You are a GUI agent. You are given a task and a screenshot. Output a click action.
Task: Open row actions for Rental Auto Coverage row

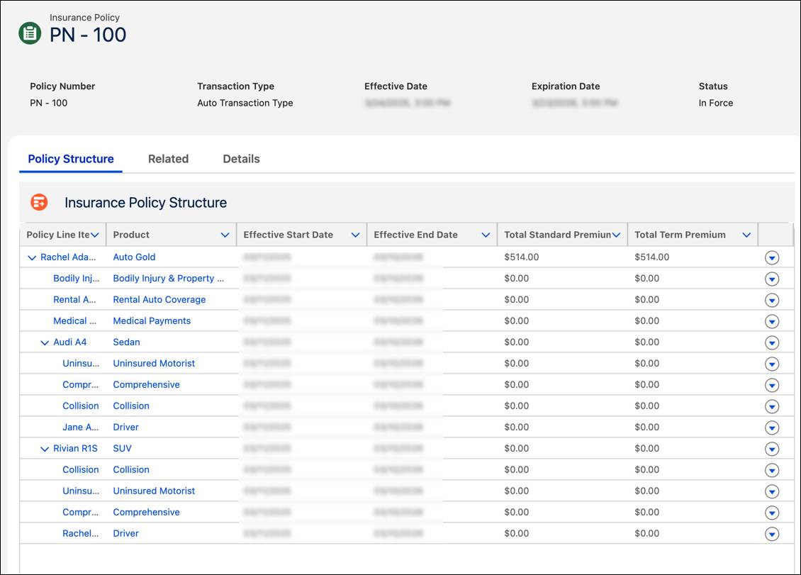coord(772,300)
